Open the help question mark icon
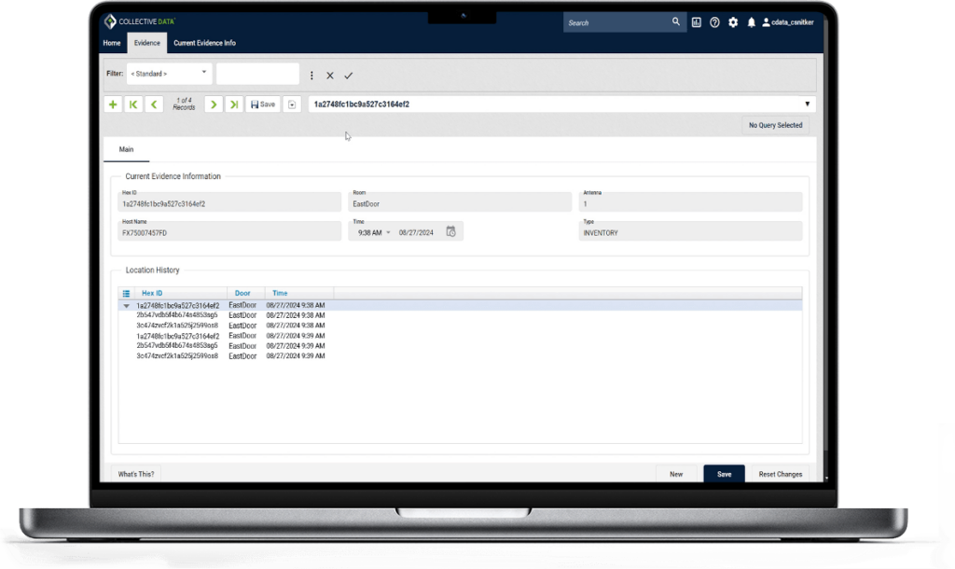The width and height of the screenshot is (955, 569). [714, 22]
